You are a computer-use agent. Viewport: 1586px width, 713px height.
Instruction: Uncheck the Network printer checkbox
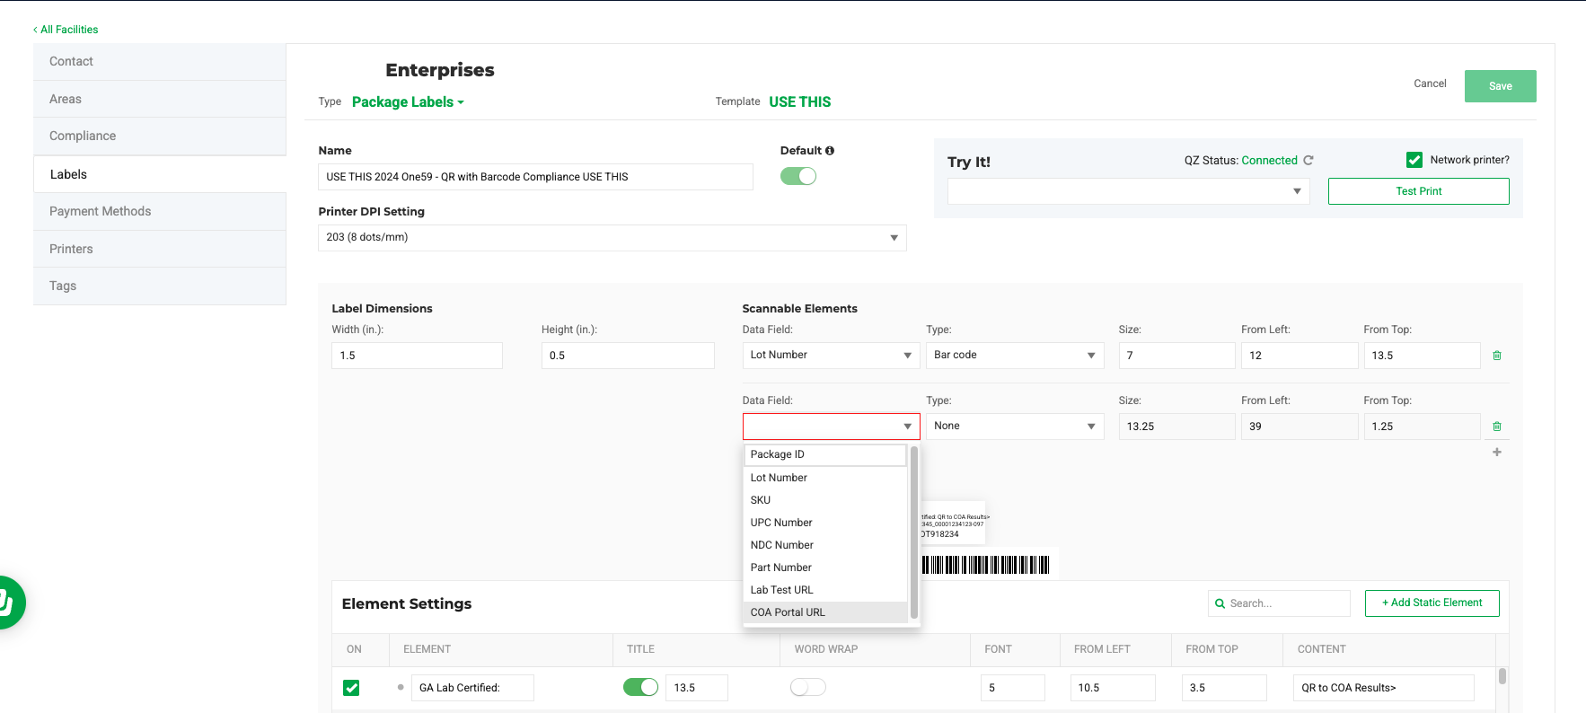point(1414,160)
